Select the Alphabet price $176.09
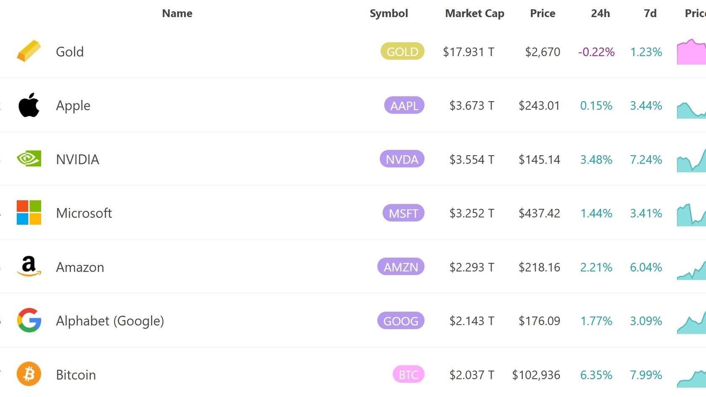706x397 pixels. pyautogui.click(x=539, y=321)
